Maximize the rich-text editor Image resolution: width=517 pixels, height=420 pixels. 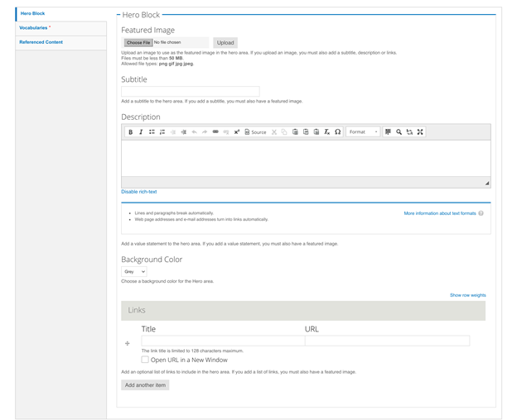point(420,132)
